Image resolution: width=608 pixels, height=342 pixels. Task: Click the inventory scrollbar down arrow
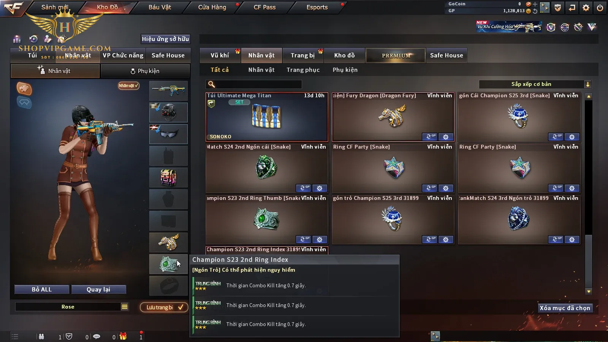pyautogui.click(x=589, y=291)
